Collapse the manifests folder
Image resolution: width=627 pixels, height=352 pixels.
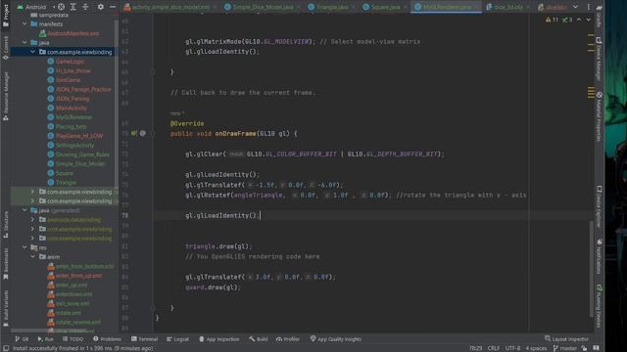click(24, 23)
